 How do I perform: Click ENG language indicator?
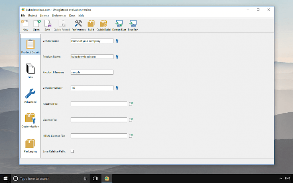click(287, 178)
